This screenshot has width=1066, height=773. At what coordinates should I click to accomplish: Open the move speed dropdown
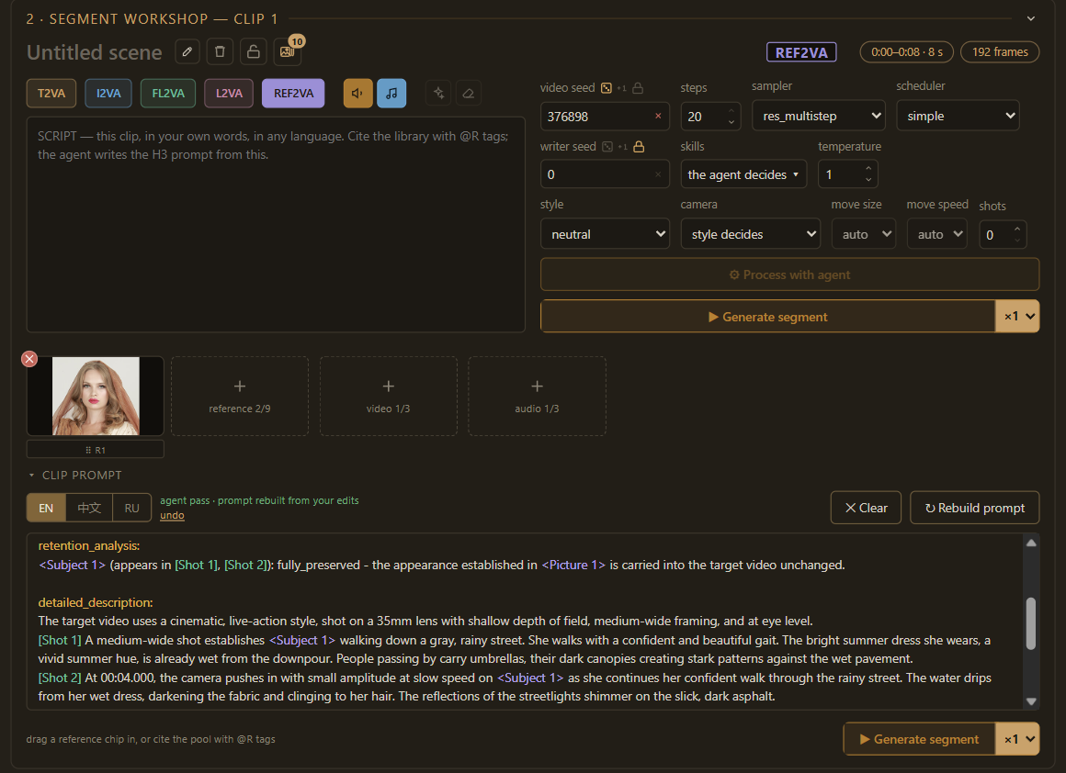pyautogui.click(x=936, y=234)
